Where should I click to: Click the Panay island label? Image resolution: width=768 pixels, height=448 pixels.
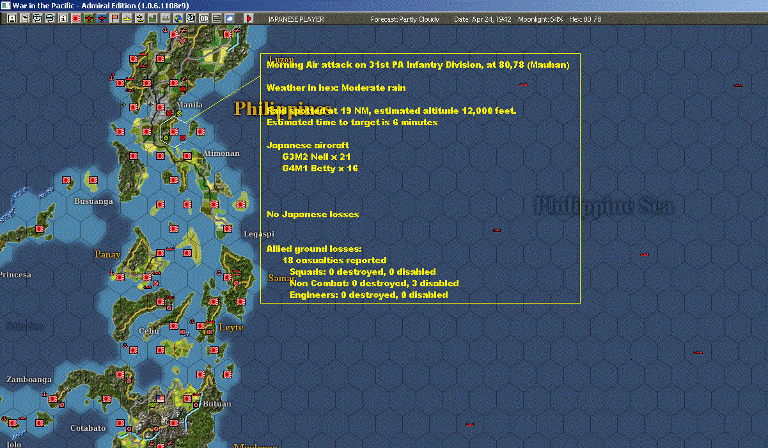click(107, 254)
